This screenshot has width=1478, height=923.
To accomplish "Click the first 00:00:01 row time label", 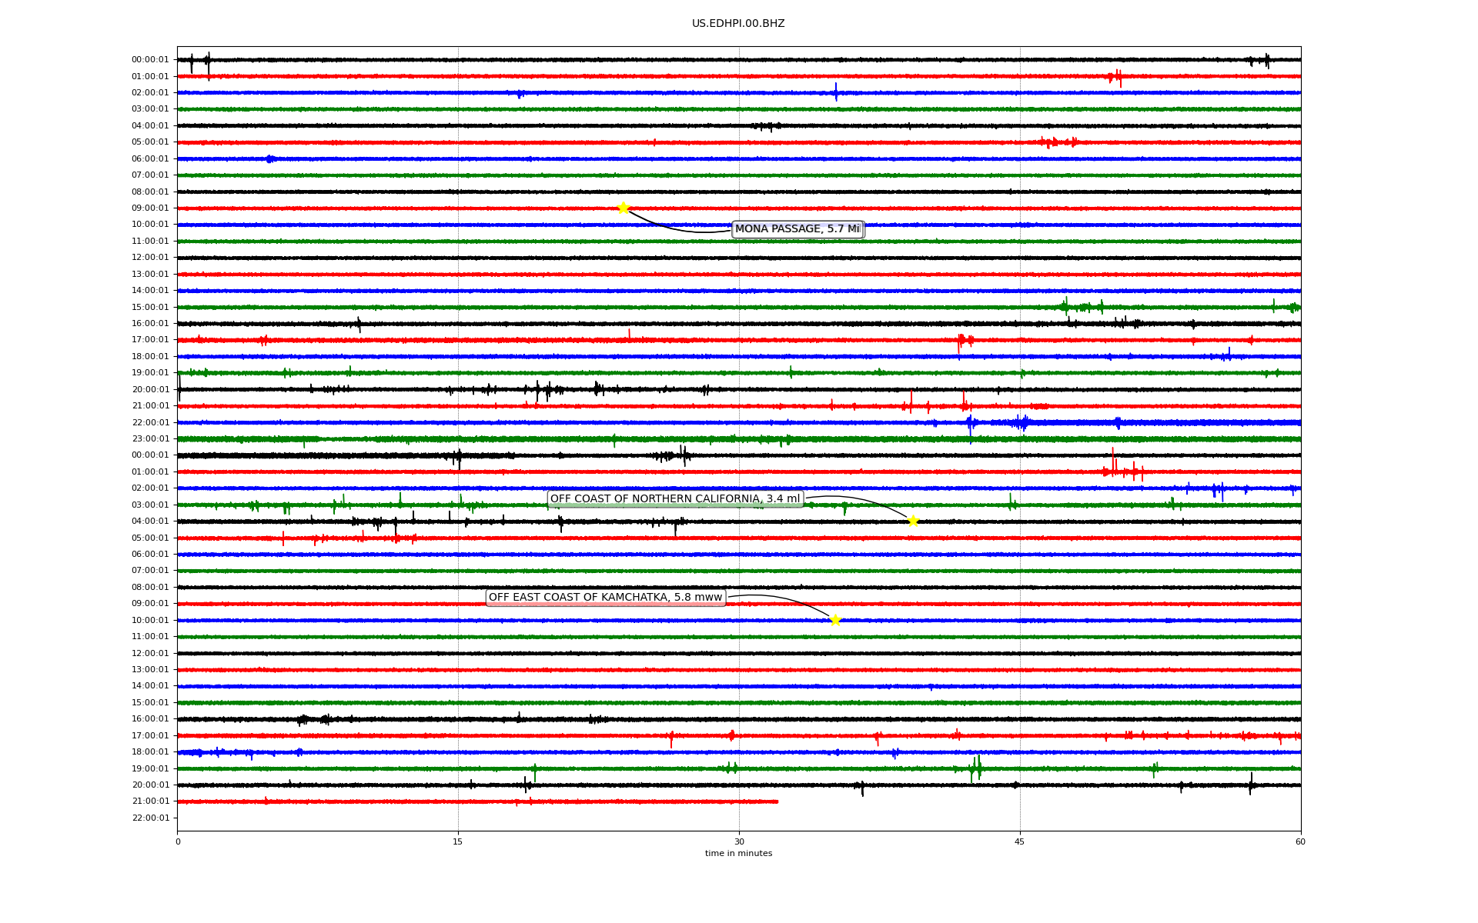I will [x=150, y=60].
